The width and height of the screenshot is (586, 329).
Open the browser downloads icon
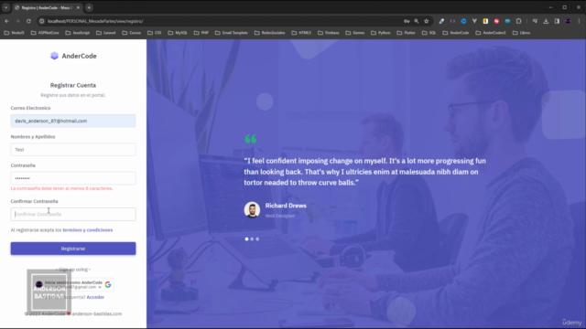546,21
